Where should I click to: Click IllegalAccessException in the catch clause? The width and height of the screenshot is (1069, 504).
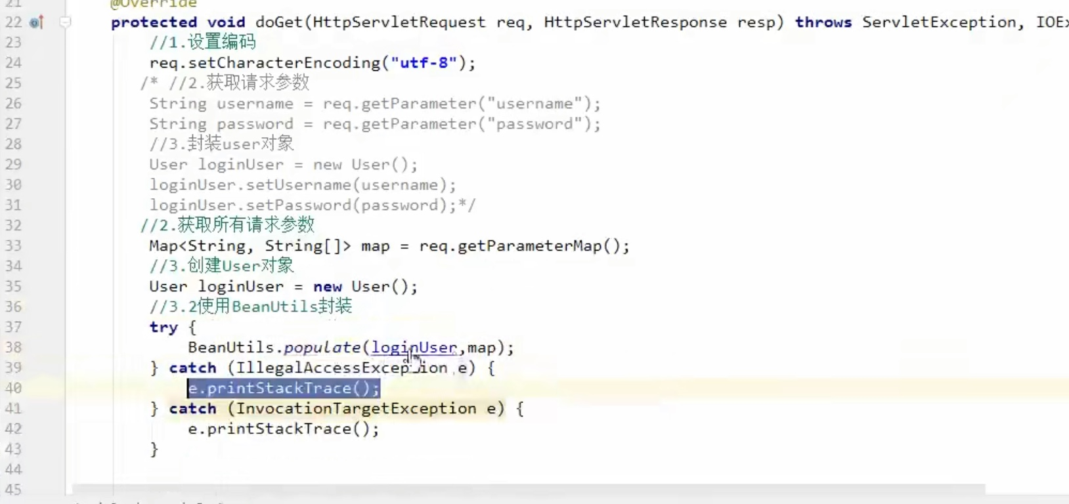coord(342,368)
